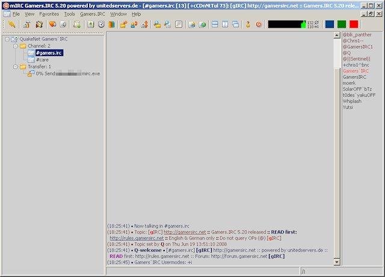Click the yellow question mark Help icon

(248, 24)
